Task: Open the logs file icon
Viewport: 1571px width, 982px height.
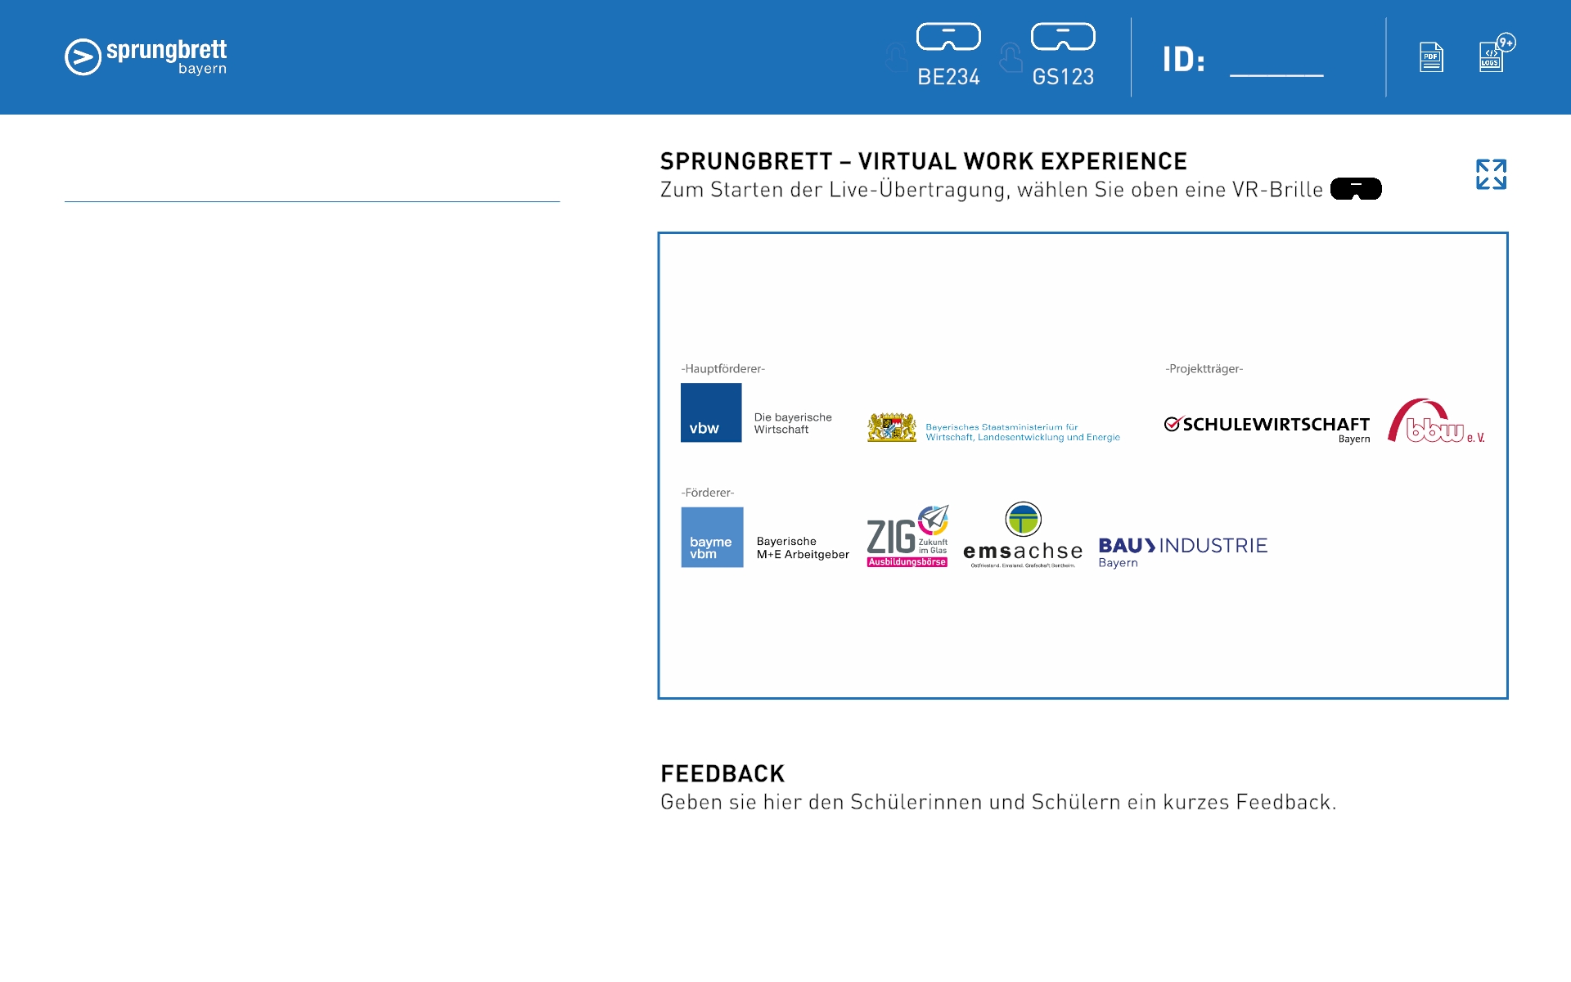Action: pos(1490,58)
